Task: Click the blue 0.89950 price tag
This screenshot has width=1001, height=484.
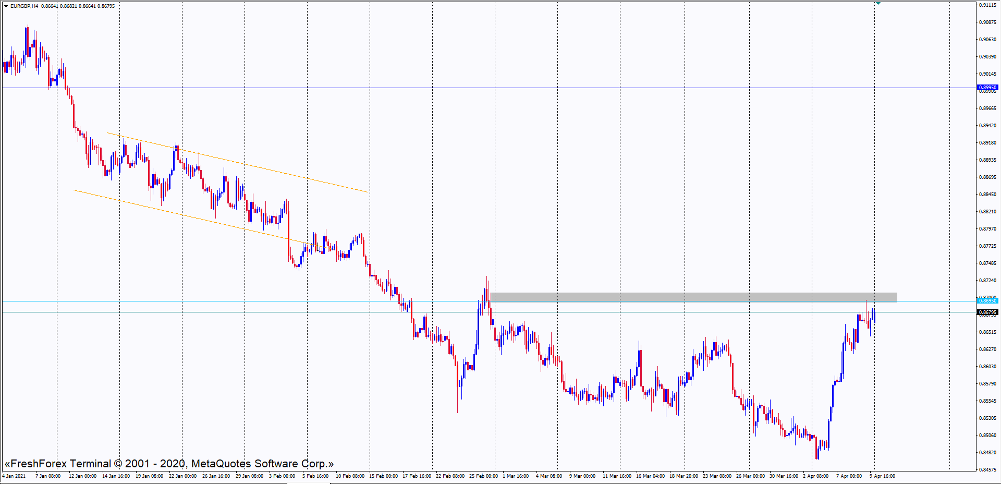Action: point(987,88)
